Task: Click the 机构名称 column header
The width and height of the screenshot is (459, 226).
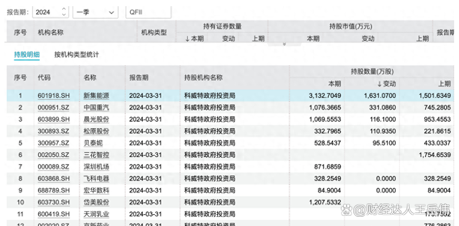Action: (51, 32)
